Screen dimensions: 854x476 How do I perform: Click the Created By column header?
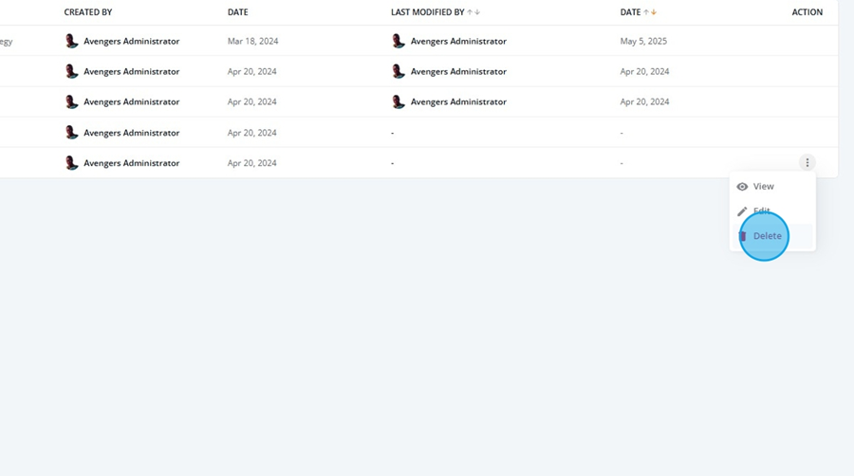coord(88,12)
